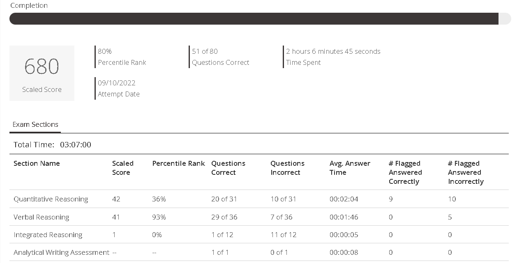
Task: Click the Questions Correct column header
Action: click(228, 168)
